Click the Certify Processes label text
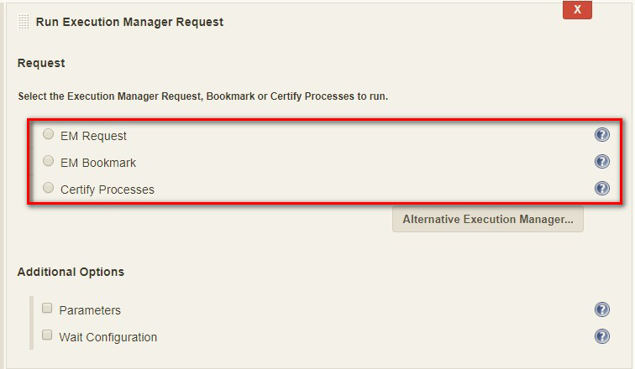The width and height of the screenshot is (635, 369). coord(108,190)
